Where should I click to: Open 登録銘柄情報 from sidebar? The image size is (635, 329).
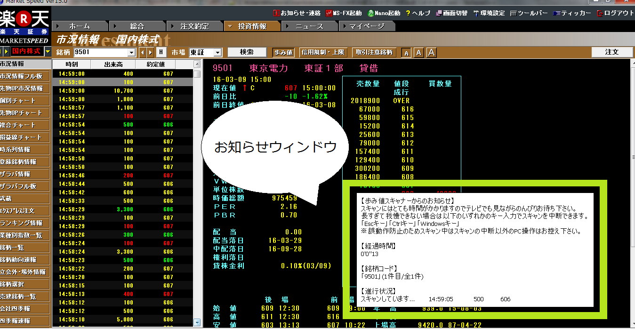25,162
